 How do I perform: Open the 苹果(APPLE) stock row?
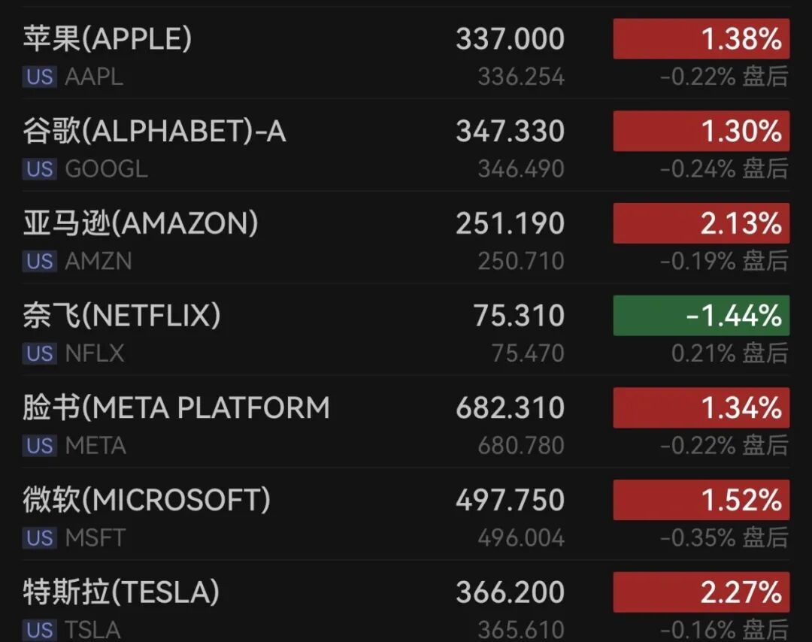(406, 53)
